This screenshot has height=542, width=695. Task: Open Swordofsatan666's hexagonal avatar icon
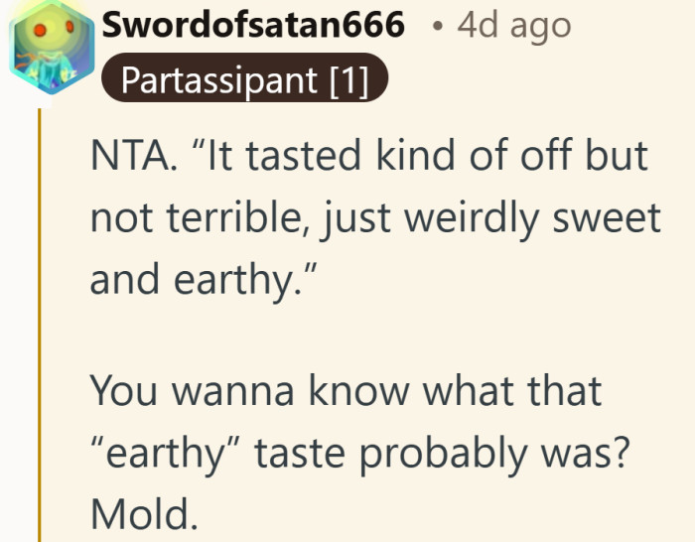(x=52, y=48)
